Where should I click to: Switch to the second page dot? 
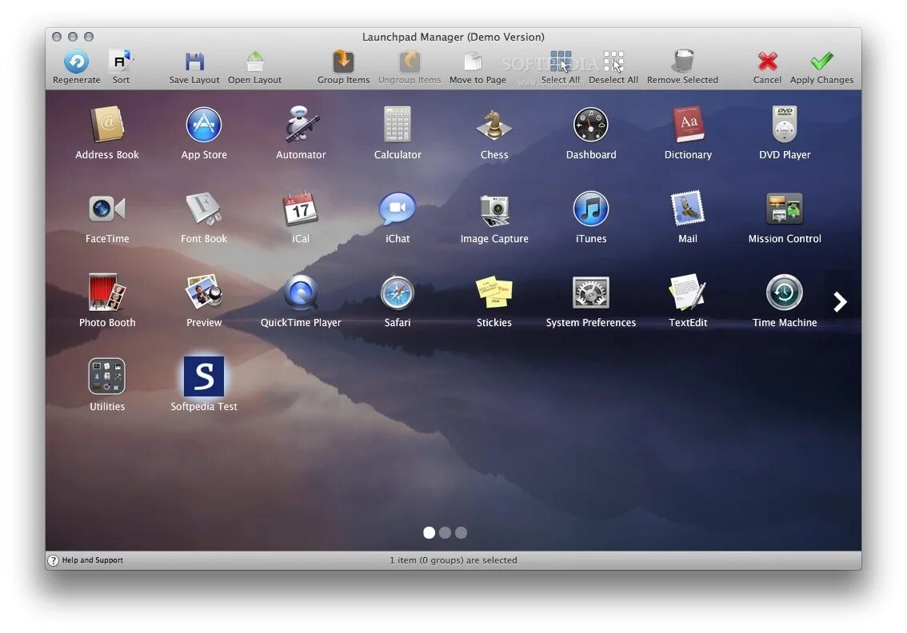click(x=445, y=532)
